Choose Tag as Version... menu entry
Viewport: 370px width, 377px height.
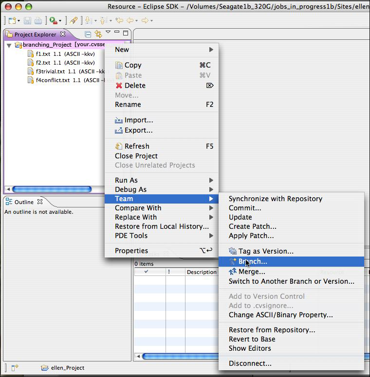click(x=265, y=251)
